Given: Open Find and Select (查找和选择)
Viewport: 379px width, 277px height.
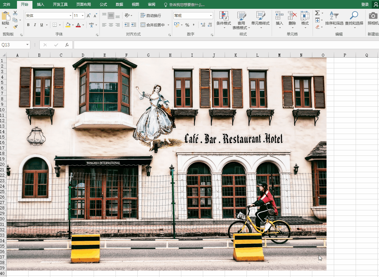Looking at the screenshot, I should tap(354, 18).
